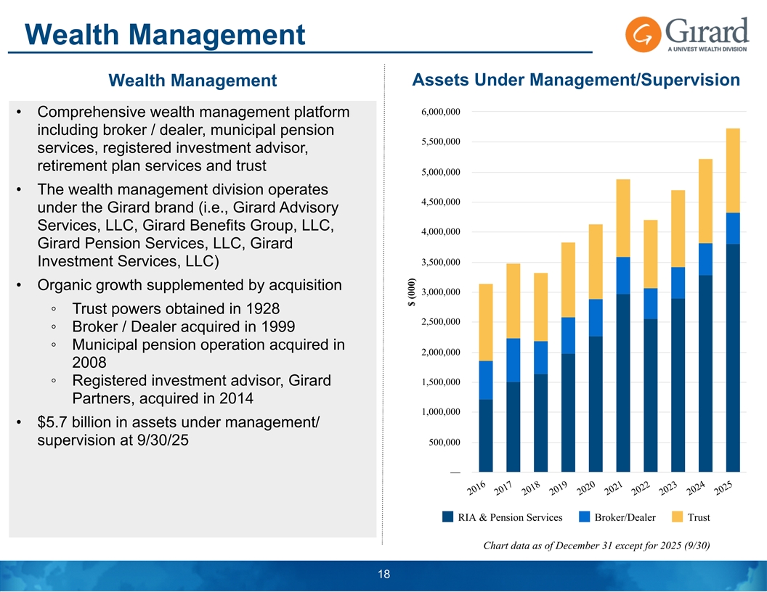
Task: Click the Broker/Dealer legend color swatch
Action: tap(585, 517)
